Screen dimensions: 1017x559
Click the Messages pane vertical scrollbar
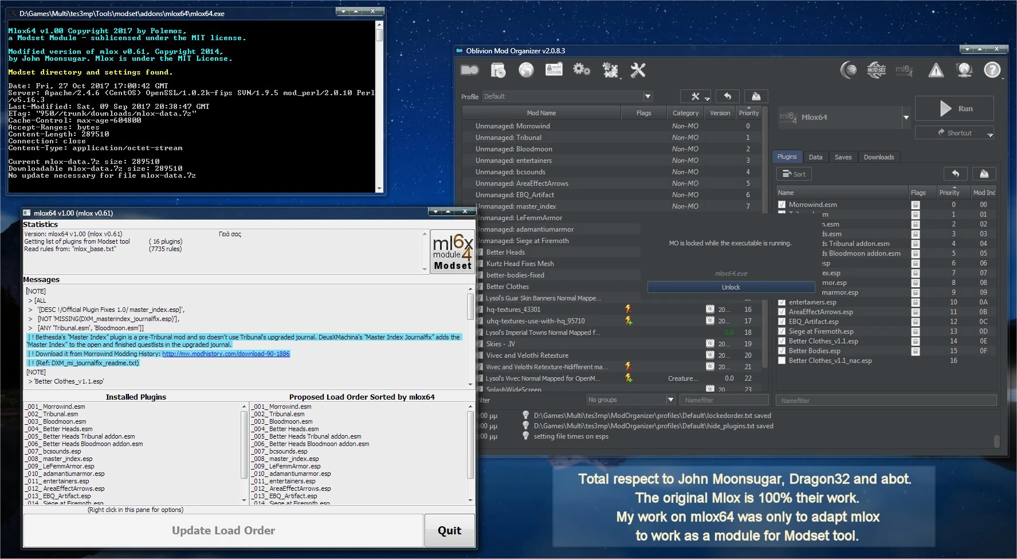tap(470, 335)
